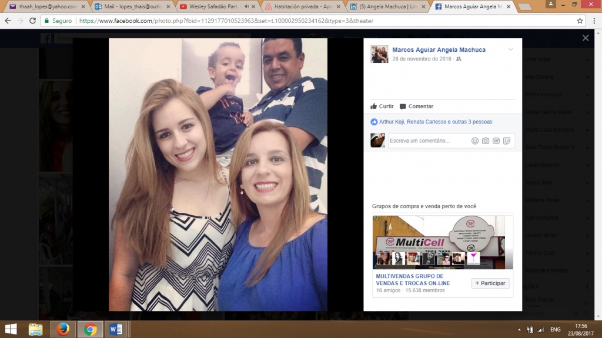Click the Curtir thumbs-up icon
This screenshot has width=602, height=338.
click(373, 106)
